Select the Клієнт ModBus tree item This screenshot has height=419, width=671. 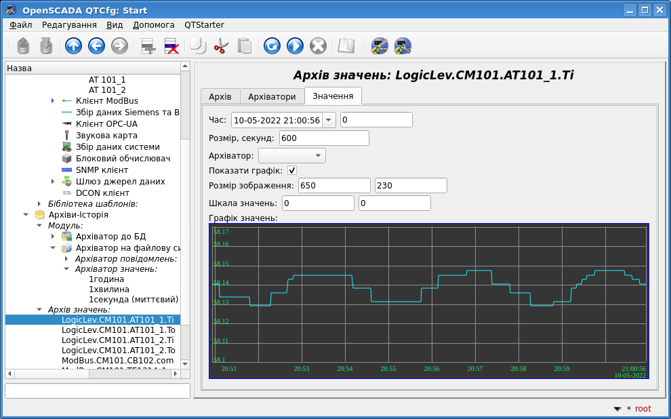(107, 101)
